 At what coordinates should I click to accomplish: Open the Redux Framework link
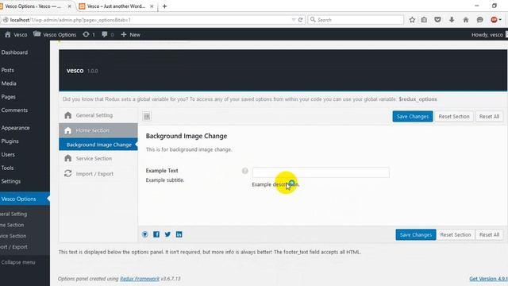point(140,279)
